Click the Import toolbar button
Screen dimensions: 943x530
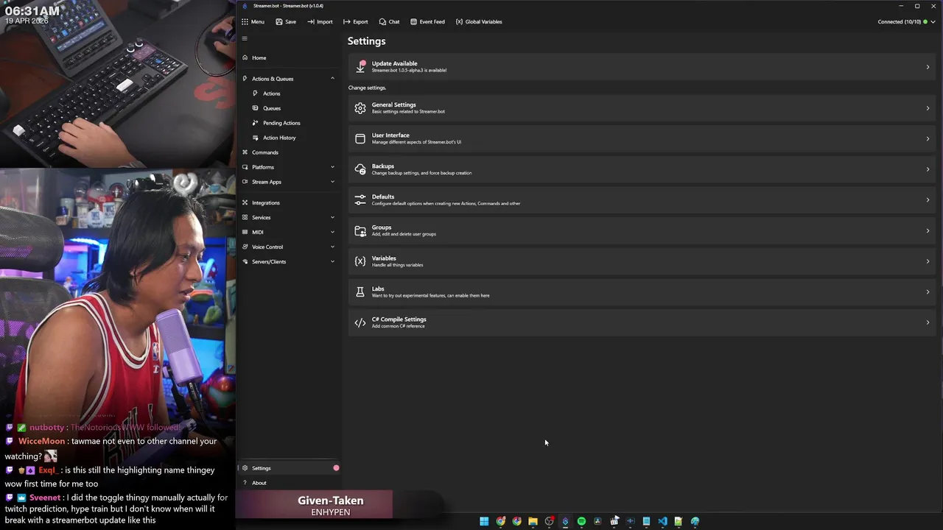(x=320, y=21)
